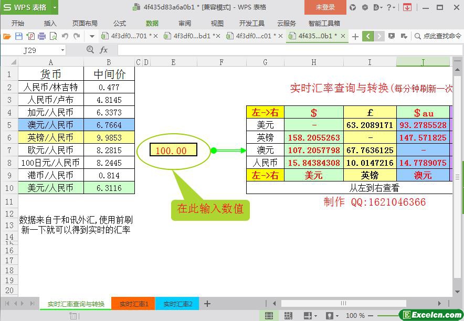Screen dimensions: 464x321
Task: Go to previous document tab via green arrow
Action: [368, 36]
